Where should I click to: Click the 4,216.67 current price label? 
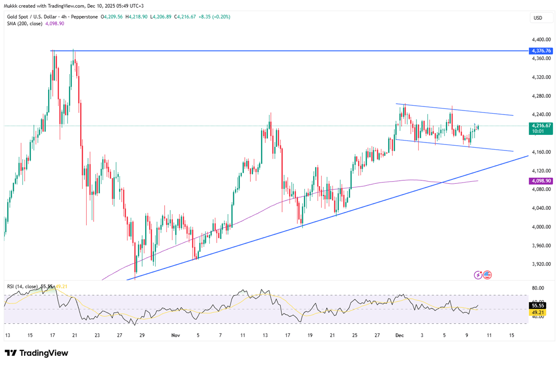tap(541, 125)
